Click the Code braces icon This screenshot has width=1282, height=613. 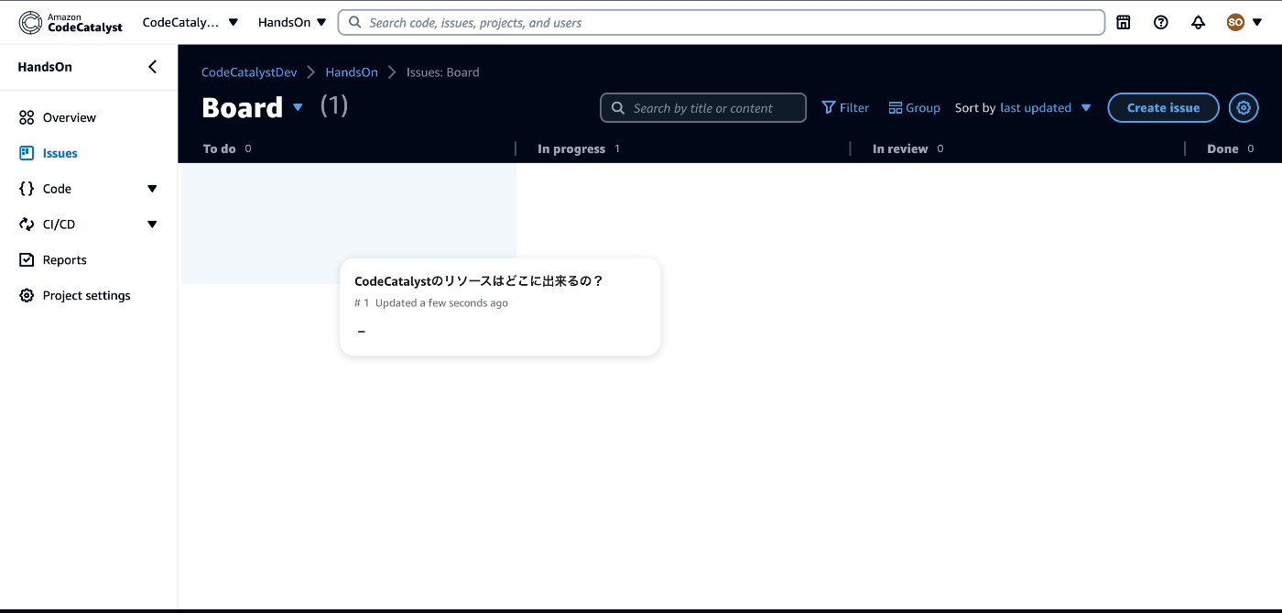tap(27, 189)
